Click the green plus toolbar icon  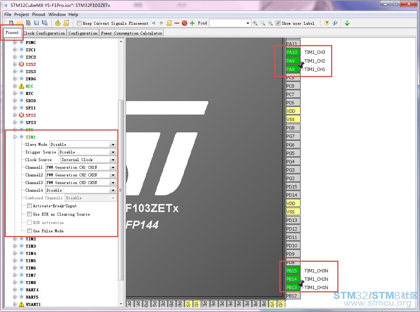(x=192, y=23)
